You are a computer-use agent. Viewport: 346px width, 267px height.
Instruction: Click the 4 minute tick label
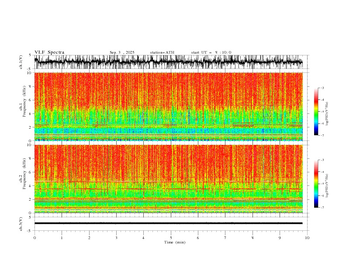click(x=143, y=238)
